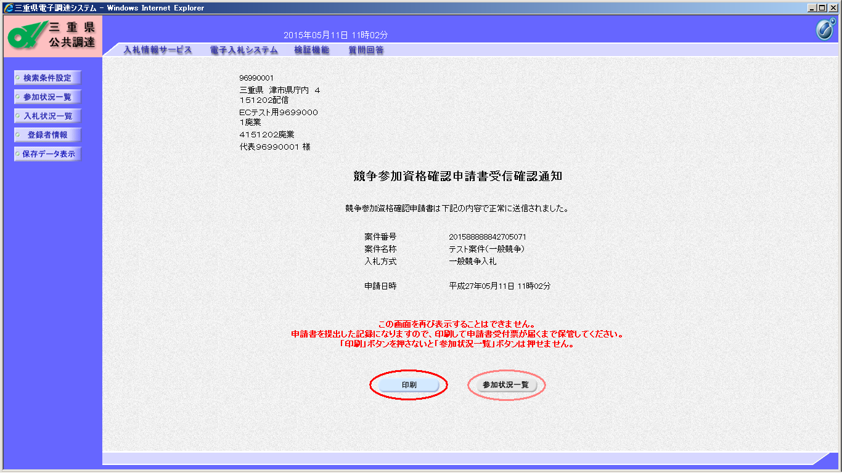This screenshot has height=473, width=842.
Task: Open 保存データ表示 in the sidebar
Action: [x=47, y=155]
